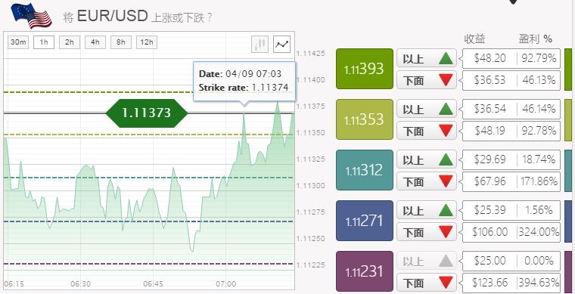Screen dimensions: 575x294
Task: Select the 4h timeframe
Action: [95, 42]
